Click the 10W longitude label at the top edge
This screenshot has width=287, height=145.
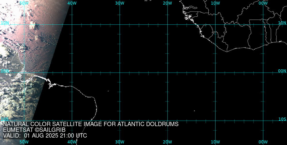pos(216,3)
